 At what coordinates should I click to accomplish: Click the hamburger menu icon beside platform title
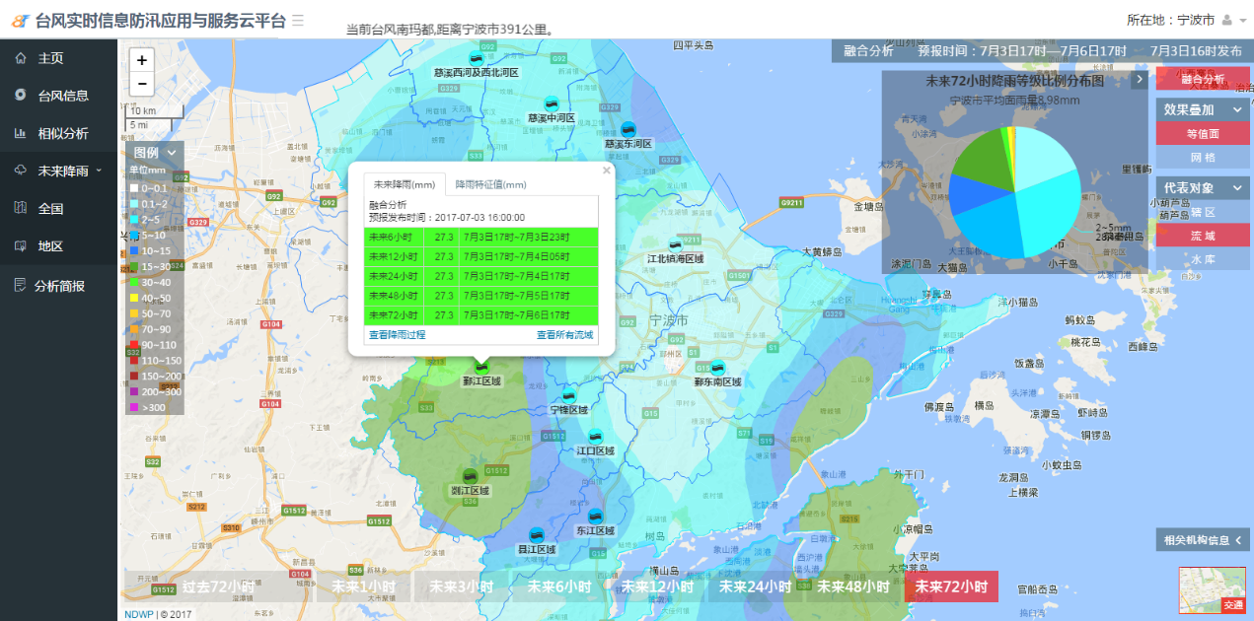pyautogui.click(x=298, y=20)
